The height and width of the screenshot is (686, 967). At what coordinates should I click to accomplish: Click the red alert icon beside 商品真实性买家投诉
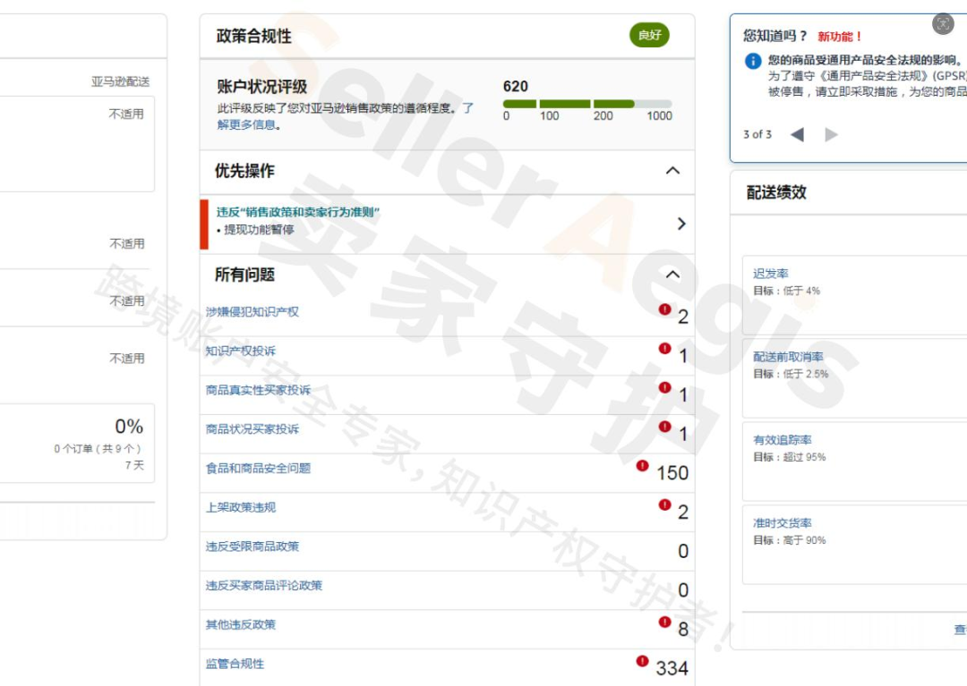664,387
